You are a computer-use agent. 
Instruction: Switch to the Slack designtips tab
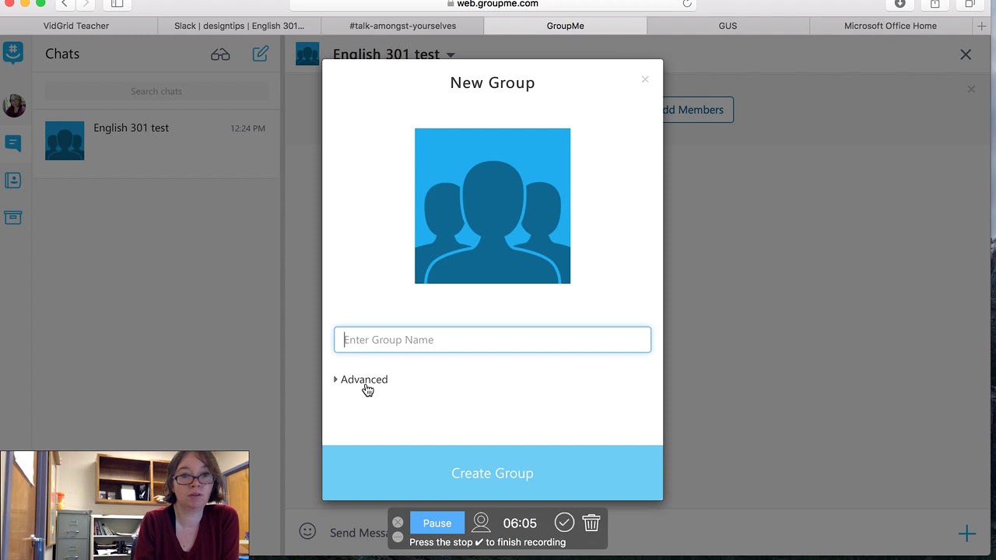[x=240, y=26]
